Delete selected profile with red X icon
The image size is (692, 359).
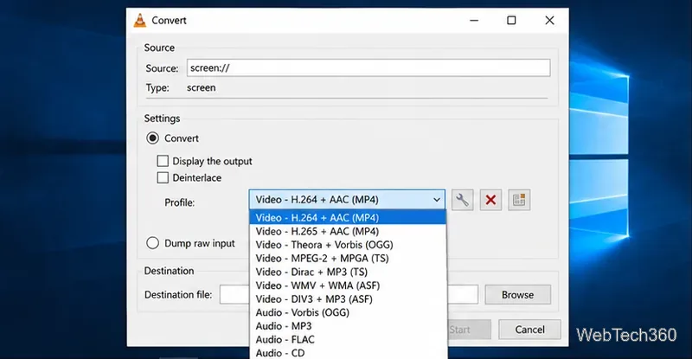tap(490, 200)
